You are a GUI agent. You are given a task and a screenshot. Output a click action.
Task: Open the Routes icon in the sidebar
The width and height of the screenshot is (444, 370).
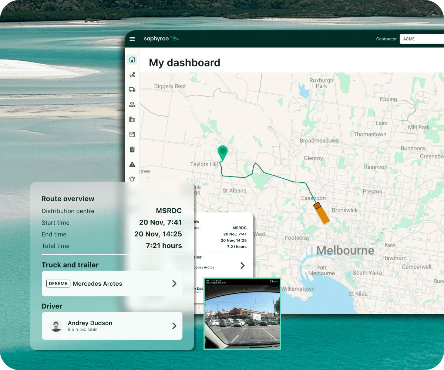click(x=132, y=75)
